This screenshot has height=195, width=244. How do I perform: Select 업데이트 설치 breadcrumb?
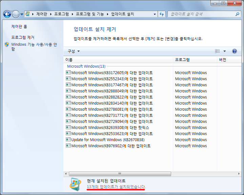click(122, 14)
